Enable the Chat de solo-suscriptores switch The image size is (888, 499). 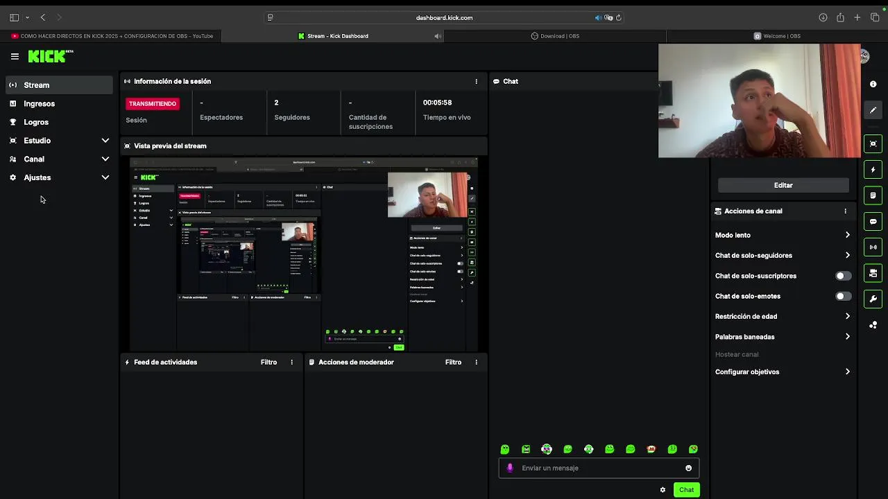click(x=843, y=276)
